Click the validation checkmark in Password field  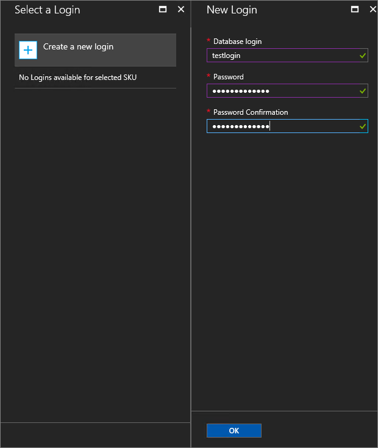(x=363, y=91)
